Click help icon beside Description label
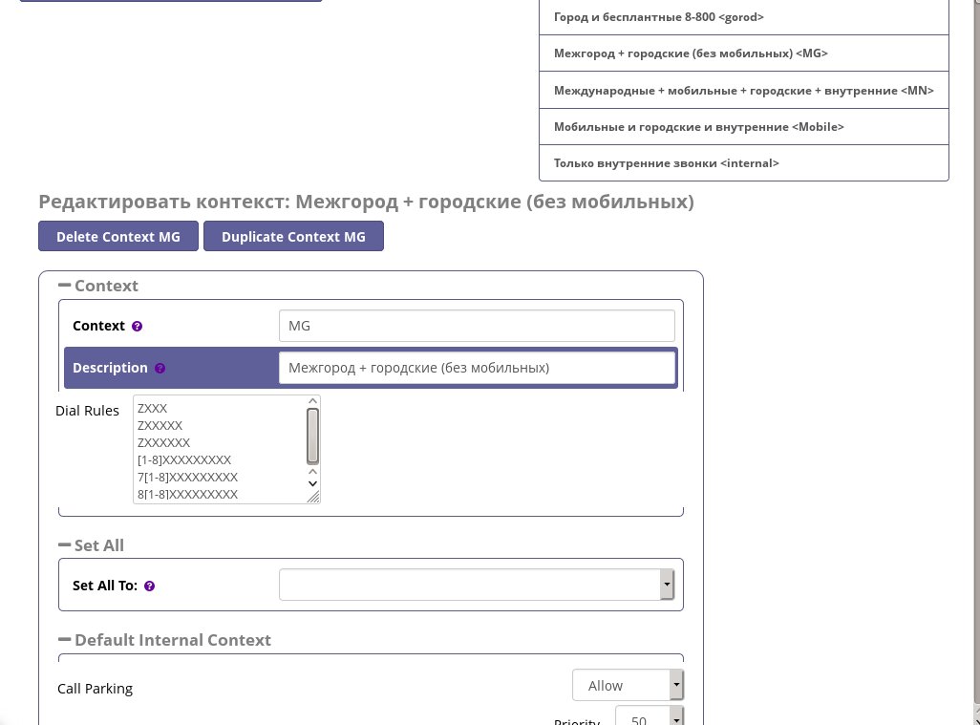This screenshot has width=980, height=725. [160, 368]
